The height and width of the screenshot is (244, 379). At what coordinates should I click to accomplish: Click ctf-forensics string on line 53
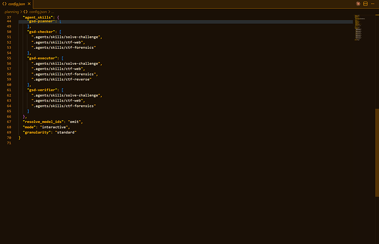tap(64, 48)
